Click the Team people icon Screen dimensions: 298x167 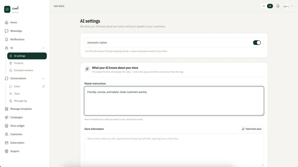[11, 94]
